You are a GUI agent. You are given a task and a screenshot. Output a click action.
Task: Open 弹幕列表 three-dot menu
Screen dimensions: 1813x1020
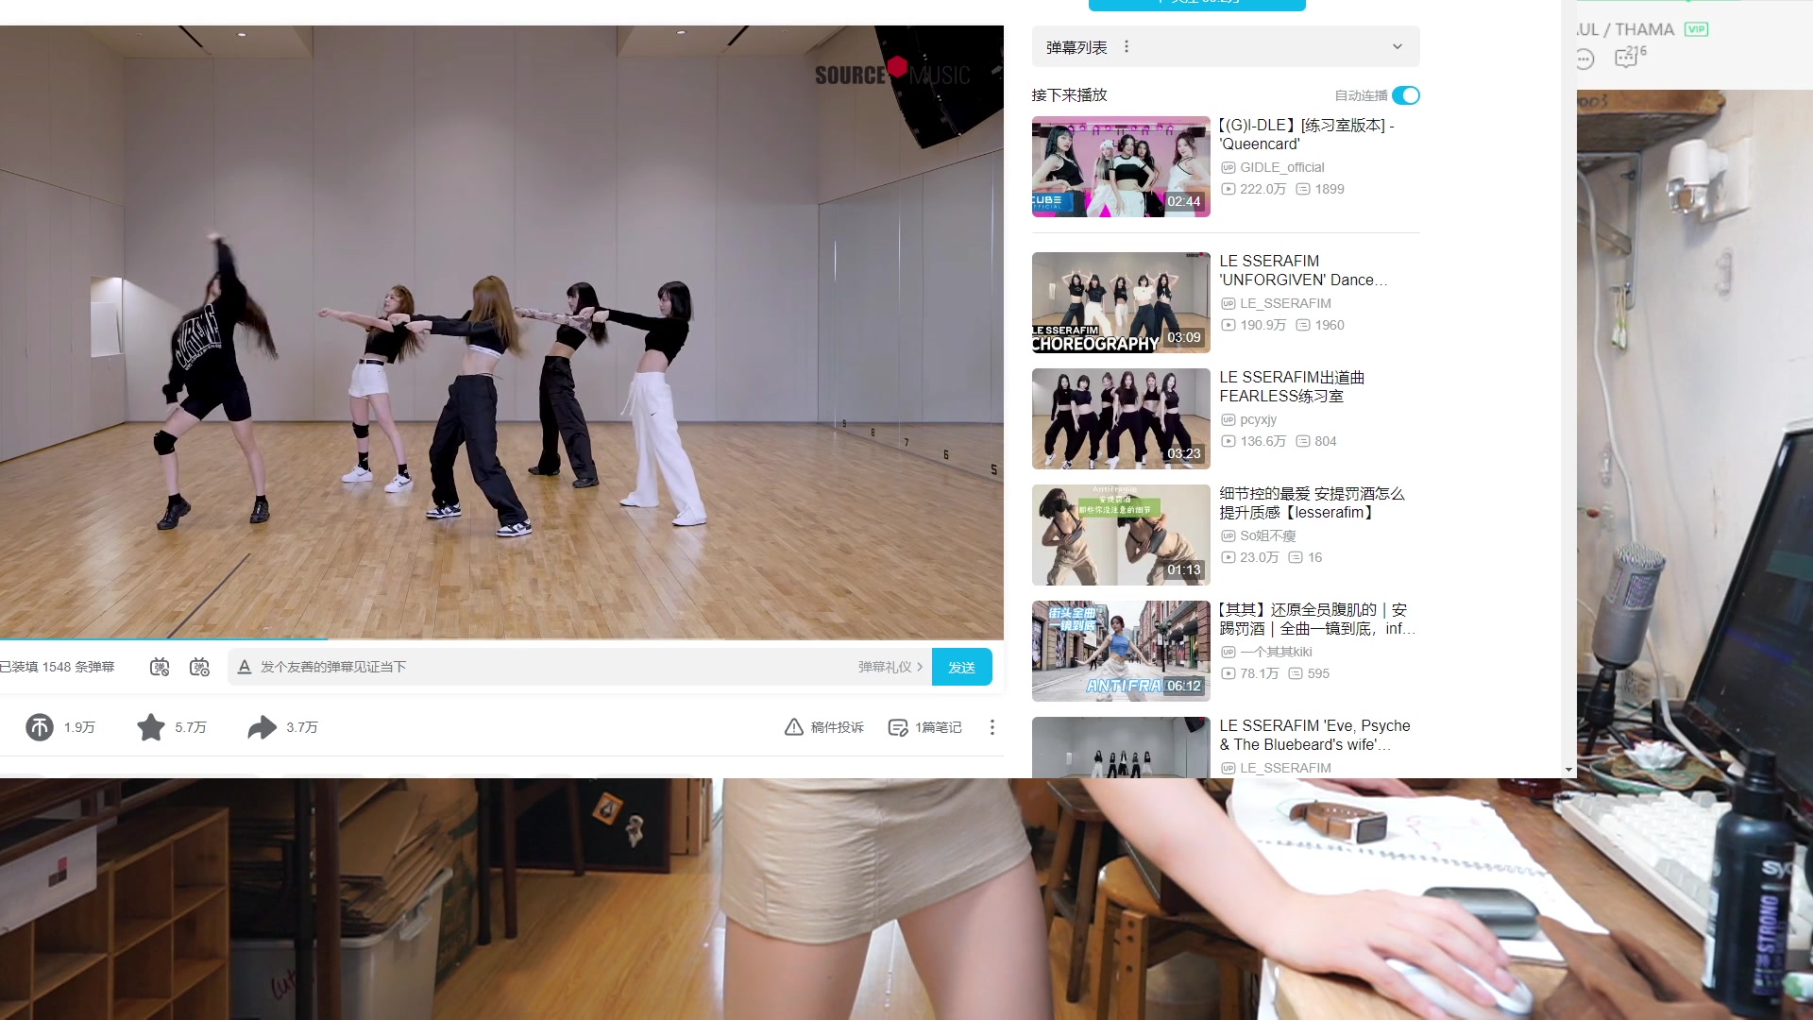point(1127,46)
